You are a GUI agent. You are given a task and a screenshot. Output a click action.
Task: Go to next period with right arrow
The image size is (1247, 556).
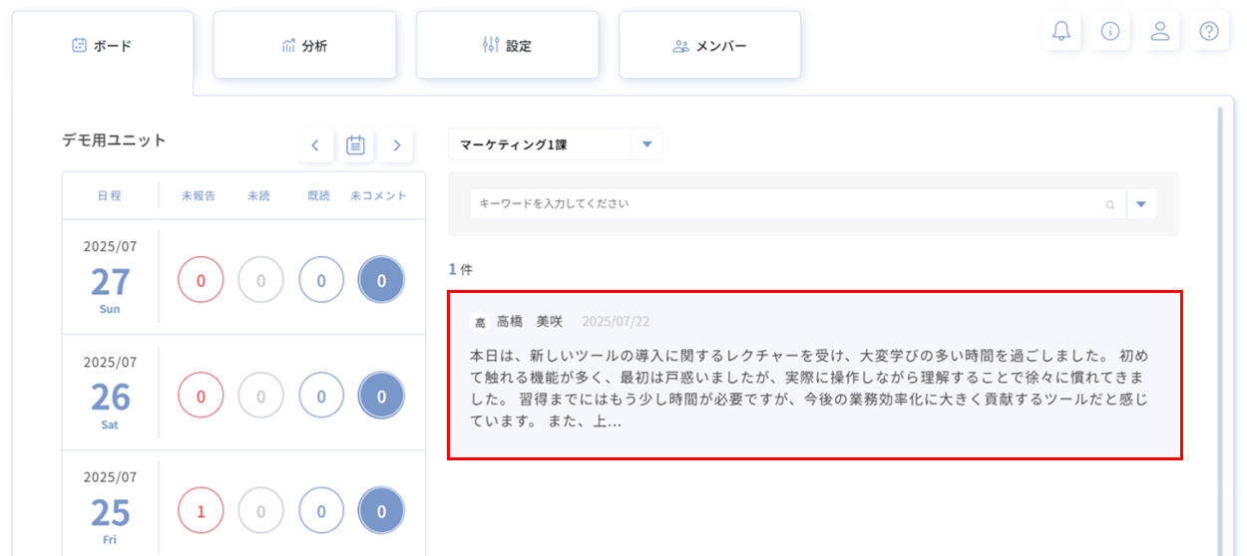396,145
